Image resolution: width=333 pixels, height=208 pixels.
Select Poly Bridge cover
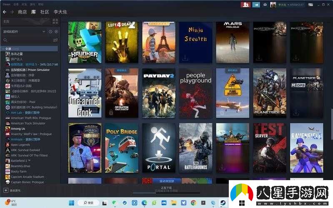tap(122, 148)
